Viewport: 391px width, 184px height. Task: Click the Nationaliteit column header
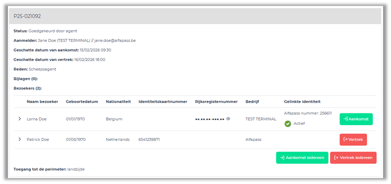click(x=118, y=102)
